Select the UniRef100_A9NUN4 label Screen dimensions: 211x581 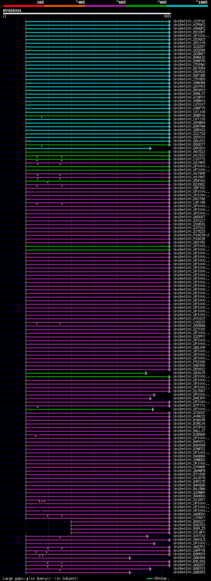[x=189, y=83]
